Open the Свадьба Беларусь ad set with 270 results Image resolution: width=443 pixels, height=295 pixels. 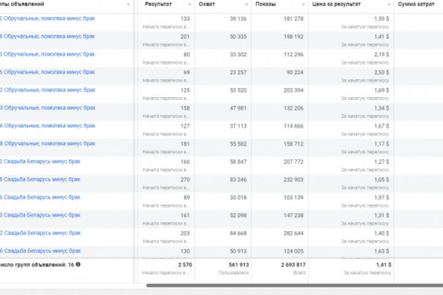pos(41,179)
